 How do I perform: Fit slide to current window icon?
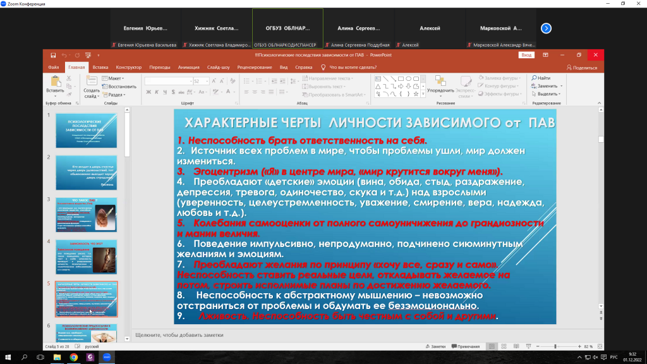(x=600, y=347)
